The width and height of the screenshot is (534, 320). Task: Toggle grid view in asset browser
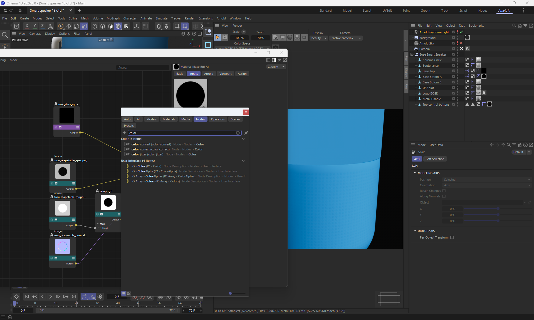tap(129, 293)
